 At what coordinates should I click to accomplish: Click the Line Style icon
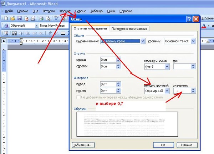click(63, 33)
